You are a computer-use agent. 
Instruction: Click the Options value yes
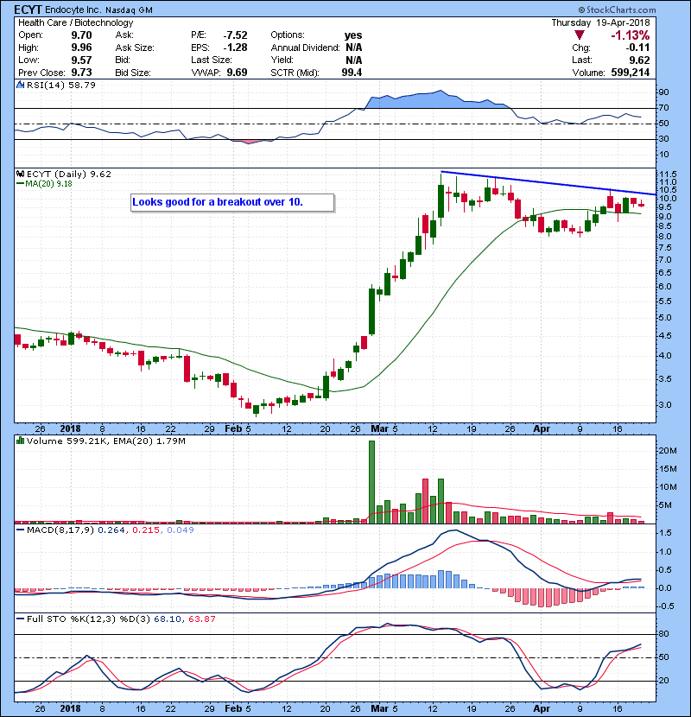tap(353, 35)
